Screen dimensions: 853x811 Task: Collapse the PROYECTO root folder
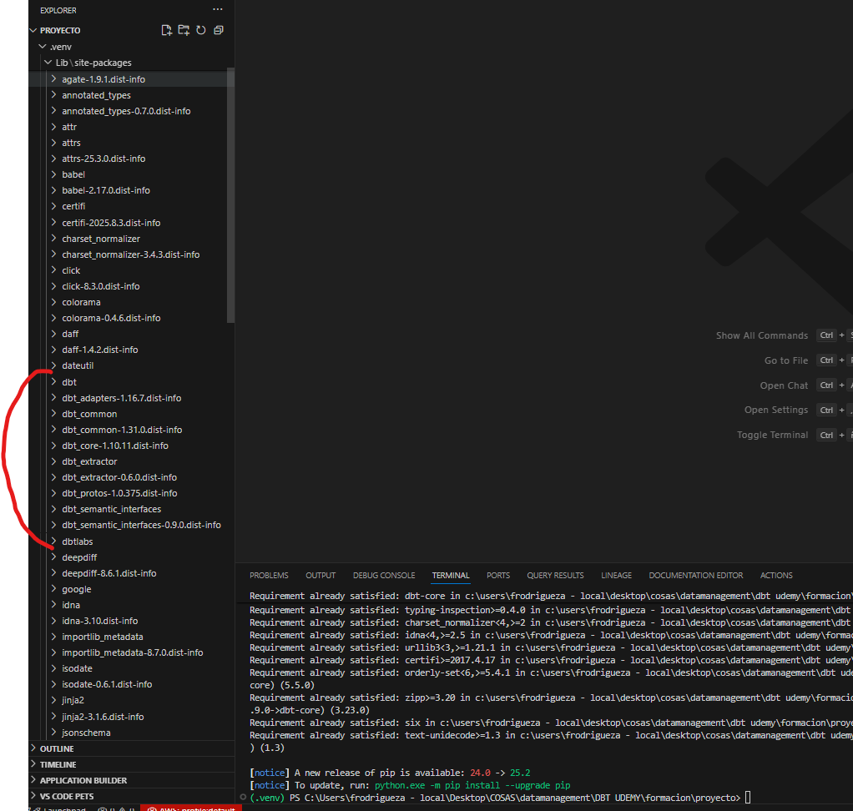pyautogui.click(x=60, y=30)
